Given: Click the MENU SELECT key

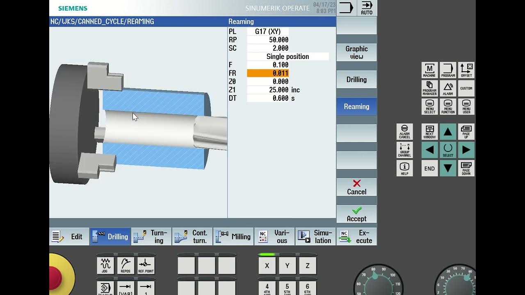Looking at the screenshot, I should pos(429,107).
